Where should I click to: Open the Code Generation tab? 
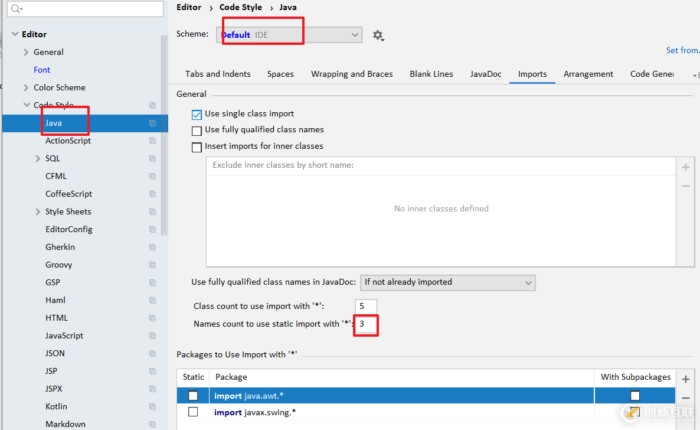[652, 74]
